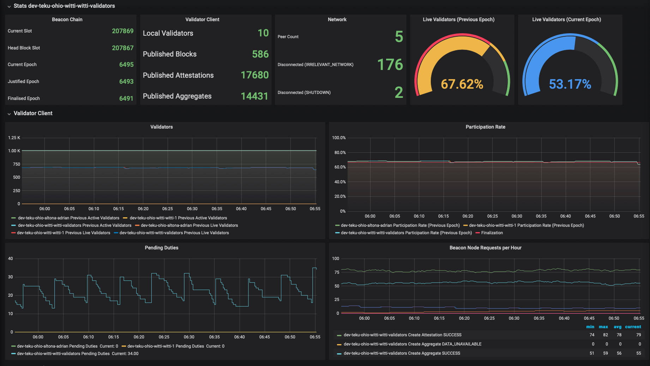Open the Beacon Chain panel title menu
Image resolution: width=650 pixels, height=366 pixels.
(67, 19)
